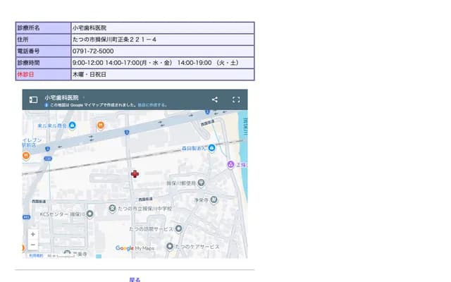Screen dimensions: 451x282
Task: Click the red cross clinic marker
Action: (x=135, y=173)
